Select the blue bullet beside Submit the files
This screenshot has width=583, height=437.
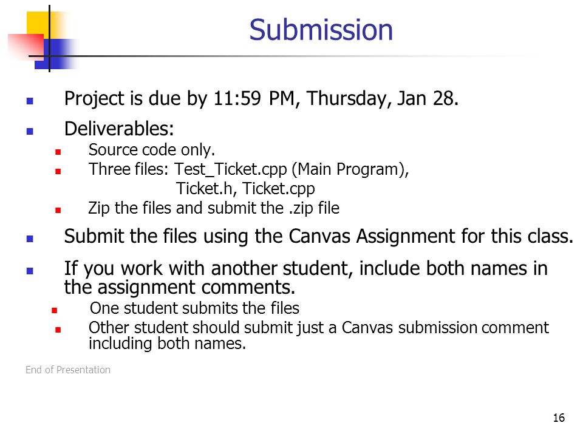[30, 239]
